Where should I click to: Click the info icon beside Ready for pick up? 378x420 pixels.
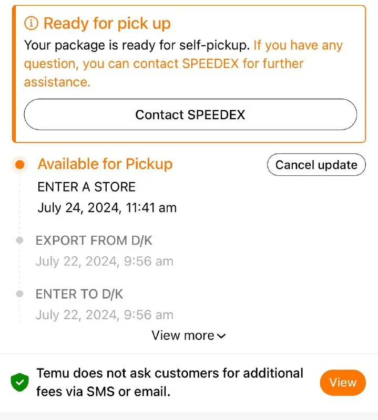(x=33, y=23)
